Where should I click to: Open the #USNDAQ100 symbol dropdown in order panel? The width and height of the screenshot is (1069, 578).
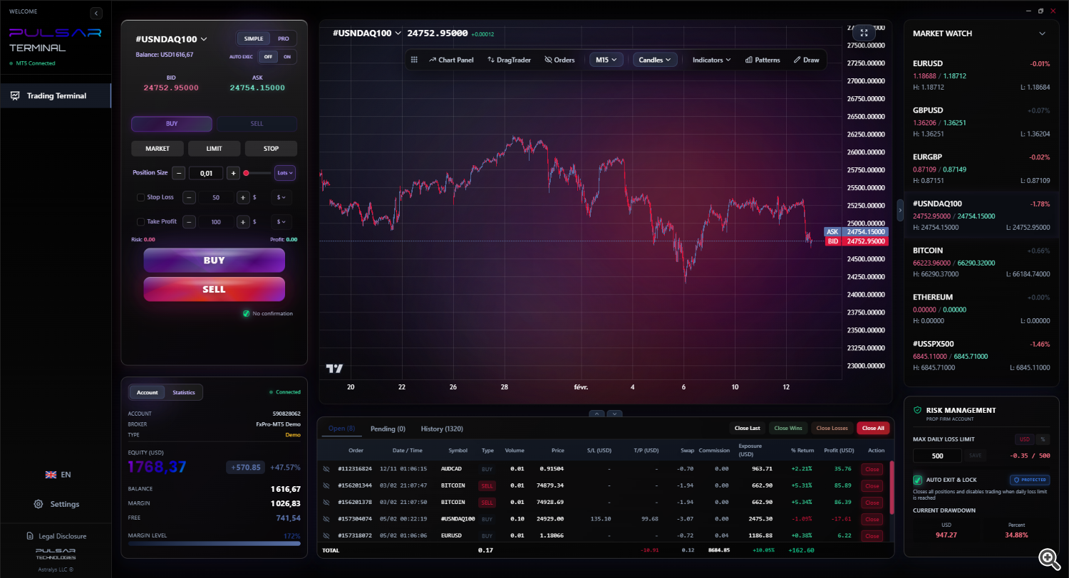click(172, 39)
